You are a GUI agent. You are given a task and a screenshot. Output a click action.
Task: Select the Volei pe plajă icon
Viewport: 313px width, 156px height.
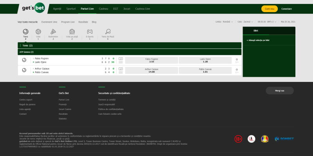tap(72, 32)
